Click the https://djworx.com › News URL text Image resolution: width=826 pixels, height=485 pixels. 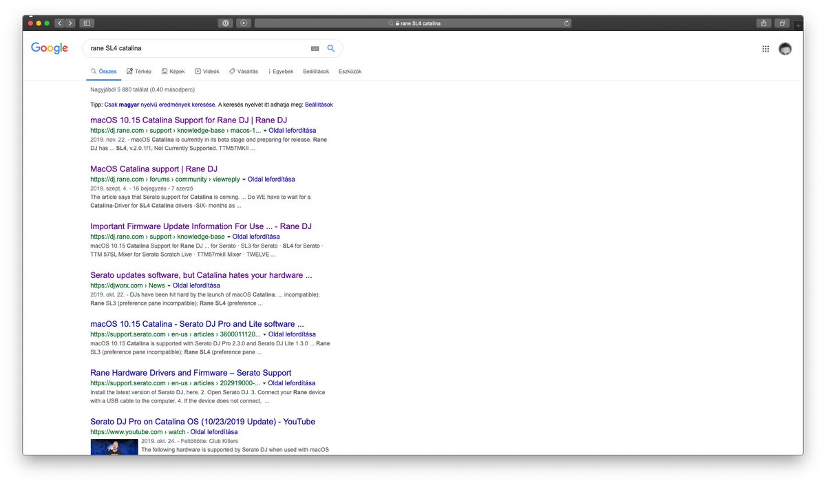127,285
